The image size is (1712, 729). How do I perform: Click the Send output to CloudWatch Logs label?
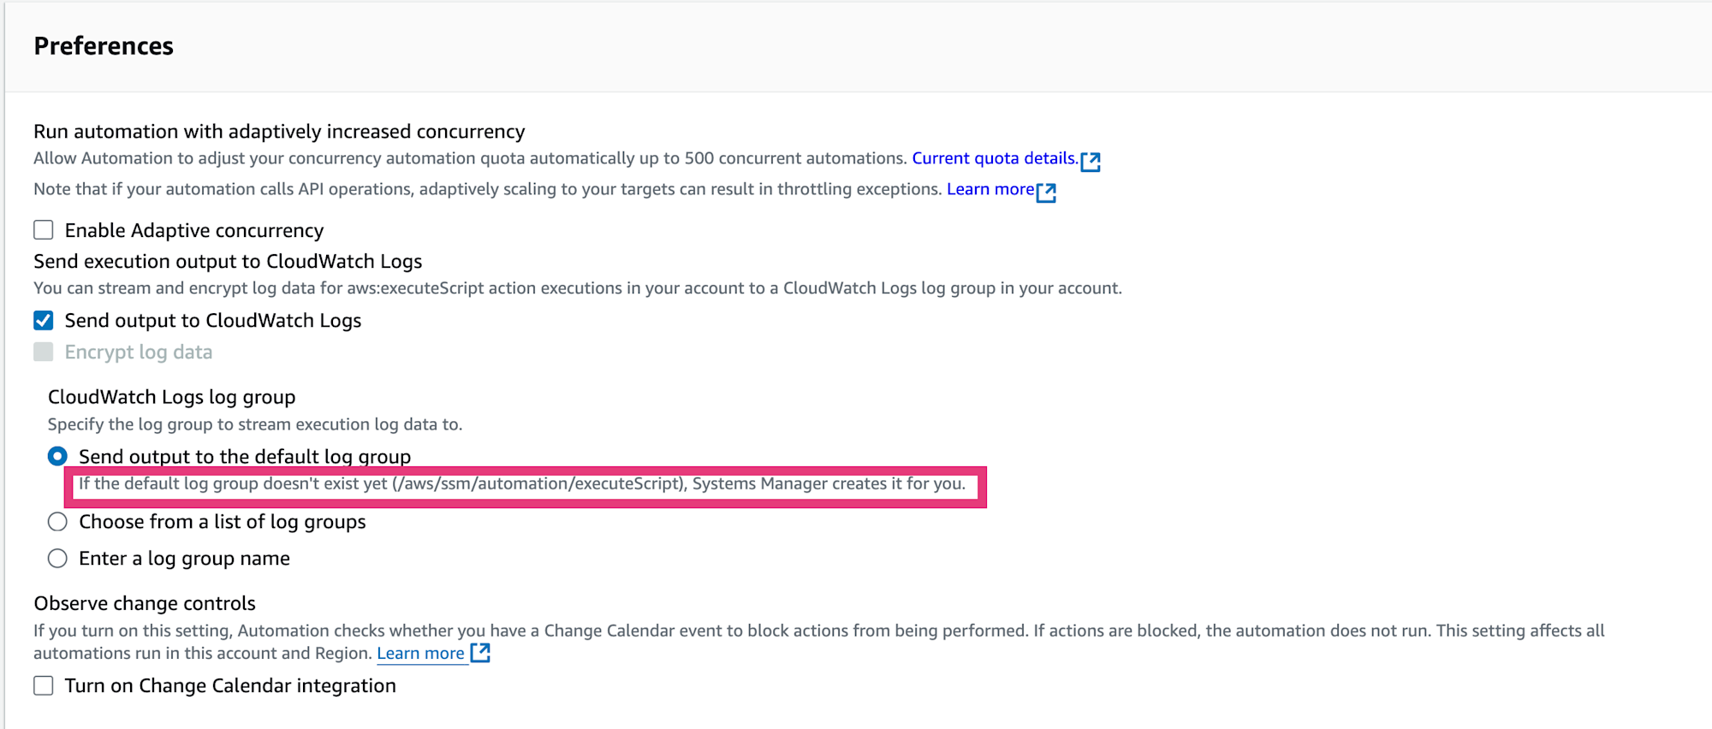pos(213,320)
